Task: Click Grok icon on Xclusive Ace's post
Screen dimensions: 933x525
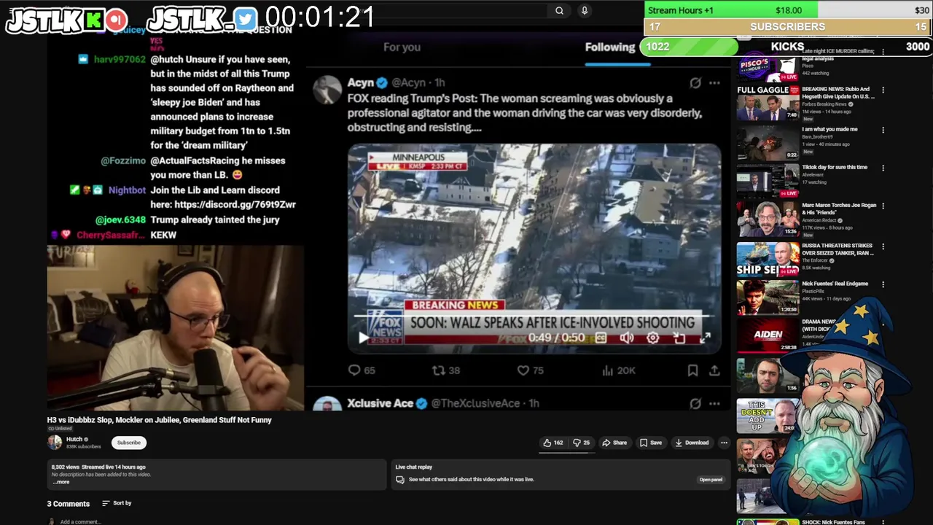Action: [695, 403]
